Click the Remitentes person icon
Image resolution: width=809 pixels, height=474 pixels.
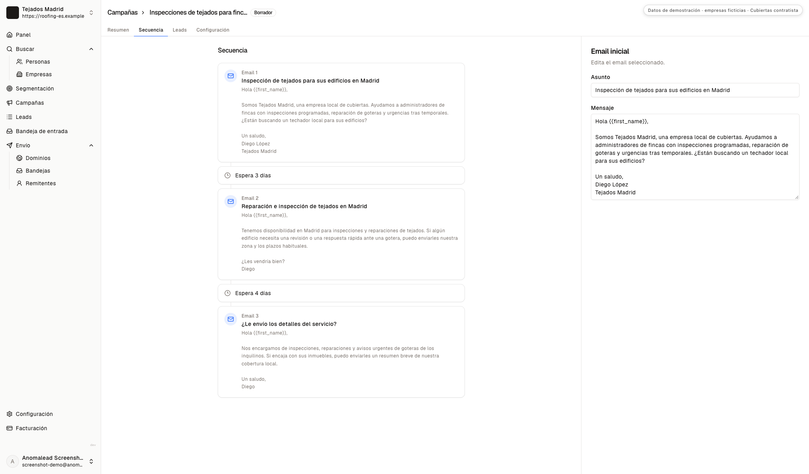[19, 183]
